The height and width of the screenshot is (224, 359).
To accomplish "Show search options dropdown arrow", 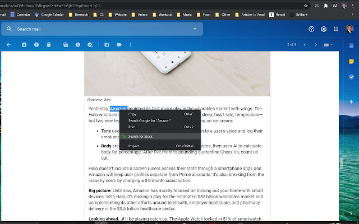I will coord(195,29).
